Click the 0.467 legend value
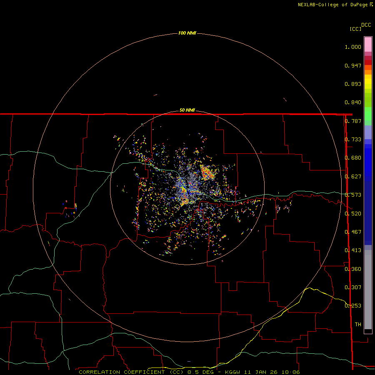 tap(353, 232)
